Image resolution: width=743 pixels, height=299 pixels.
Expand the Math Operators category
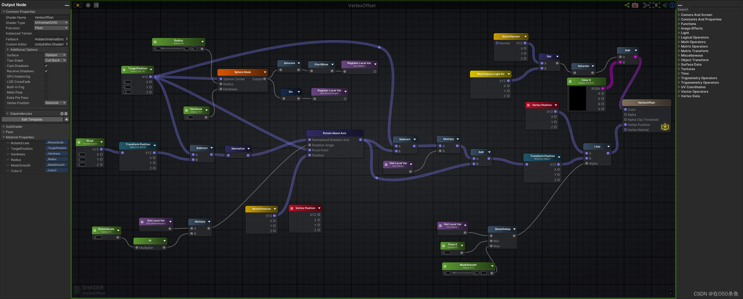(693, 42)
